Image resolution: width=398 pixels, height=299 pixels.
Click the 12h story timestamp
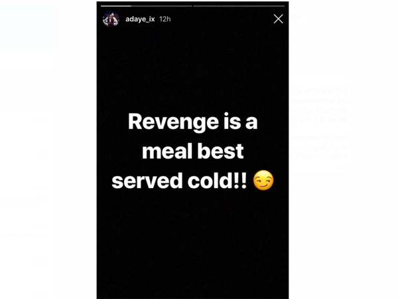[165, 19]
